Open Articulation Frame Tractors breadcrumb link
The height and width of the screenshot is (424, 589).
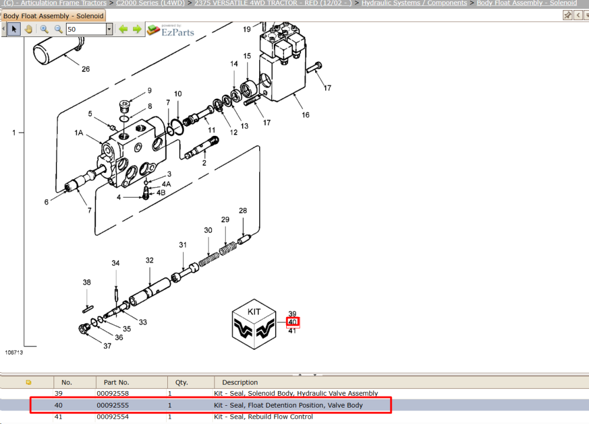point(55,3)
